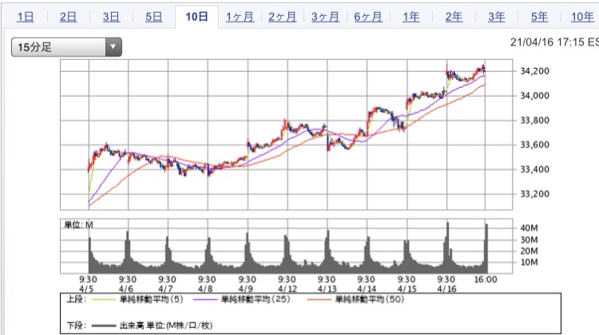This screenshot has width=599, height=335.
Task: Click the 9:30 4/5 date axis label
Action: pos(88,284)
